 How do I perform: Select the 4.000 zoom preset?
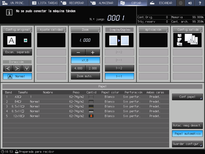point(78,68)
